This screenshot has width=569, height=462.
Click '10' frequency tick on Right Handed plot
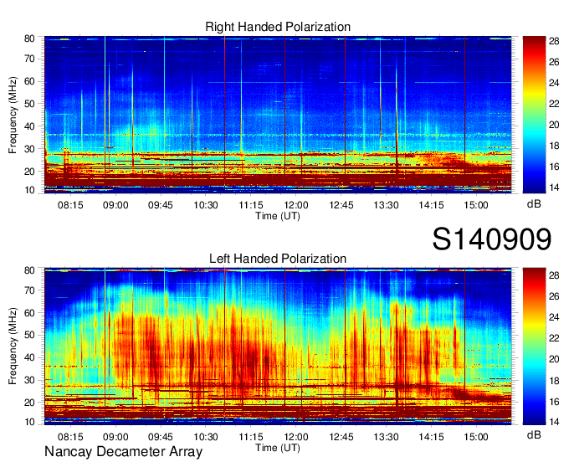click(29, 190)
